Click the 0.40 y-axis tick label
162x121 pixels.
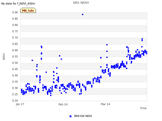click(15, 75)
